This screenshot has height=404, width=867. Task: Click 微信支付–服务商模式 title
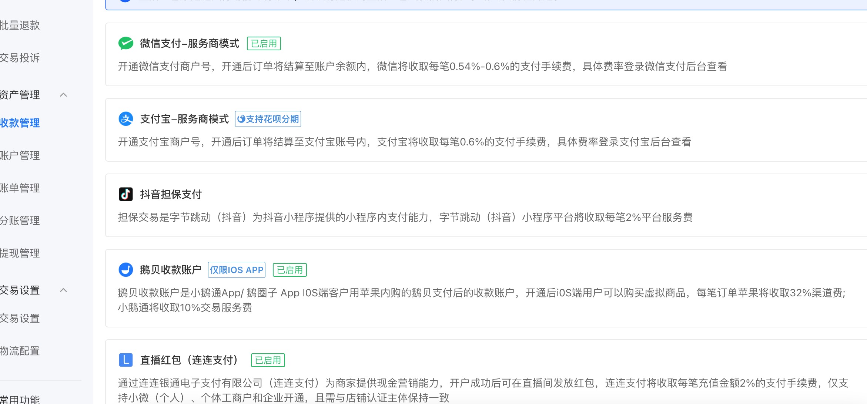point(190,44)
